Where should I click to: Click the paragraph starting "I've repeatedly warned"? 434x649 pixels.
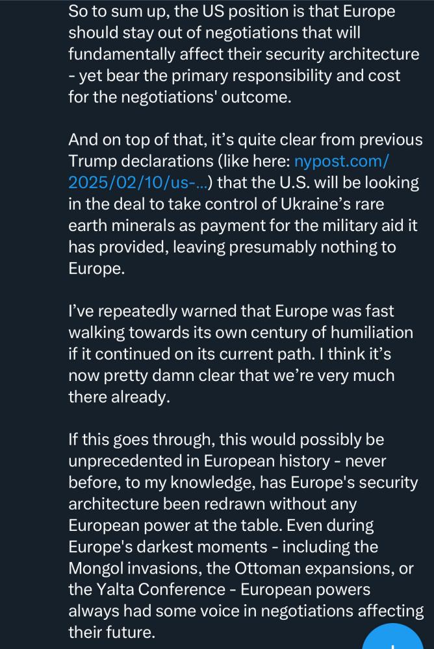coord(240,354)
